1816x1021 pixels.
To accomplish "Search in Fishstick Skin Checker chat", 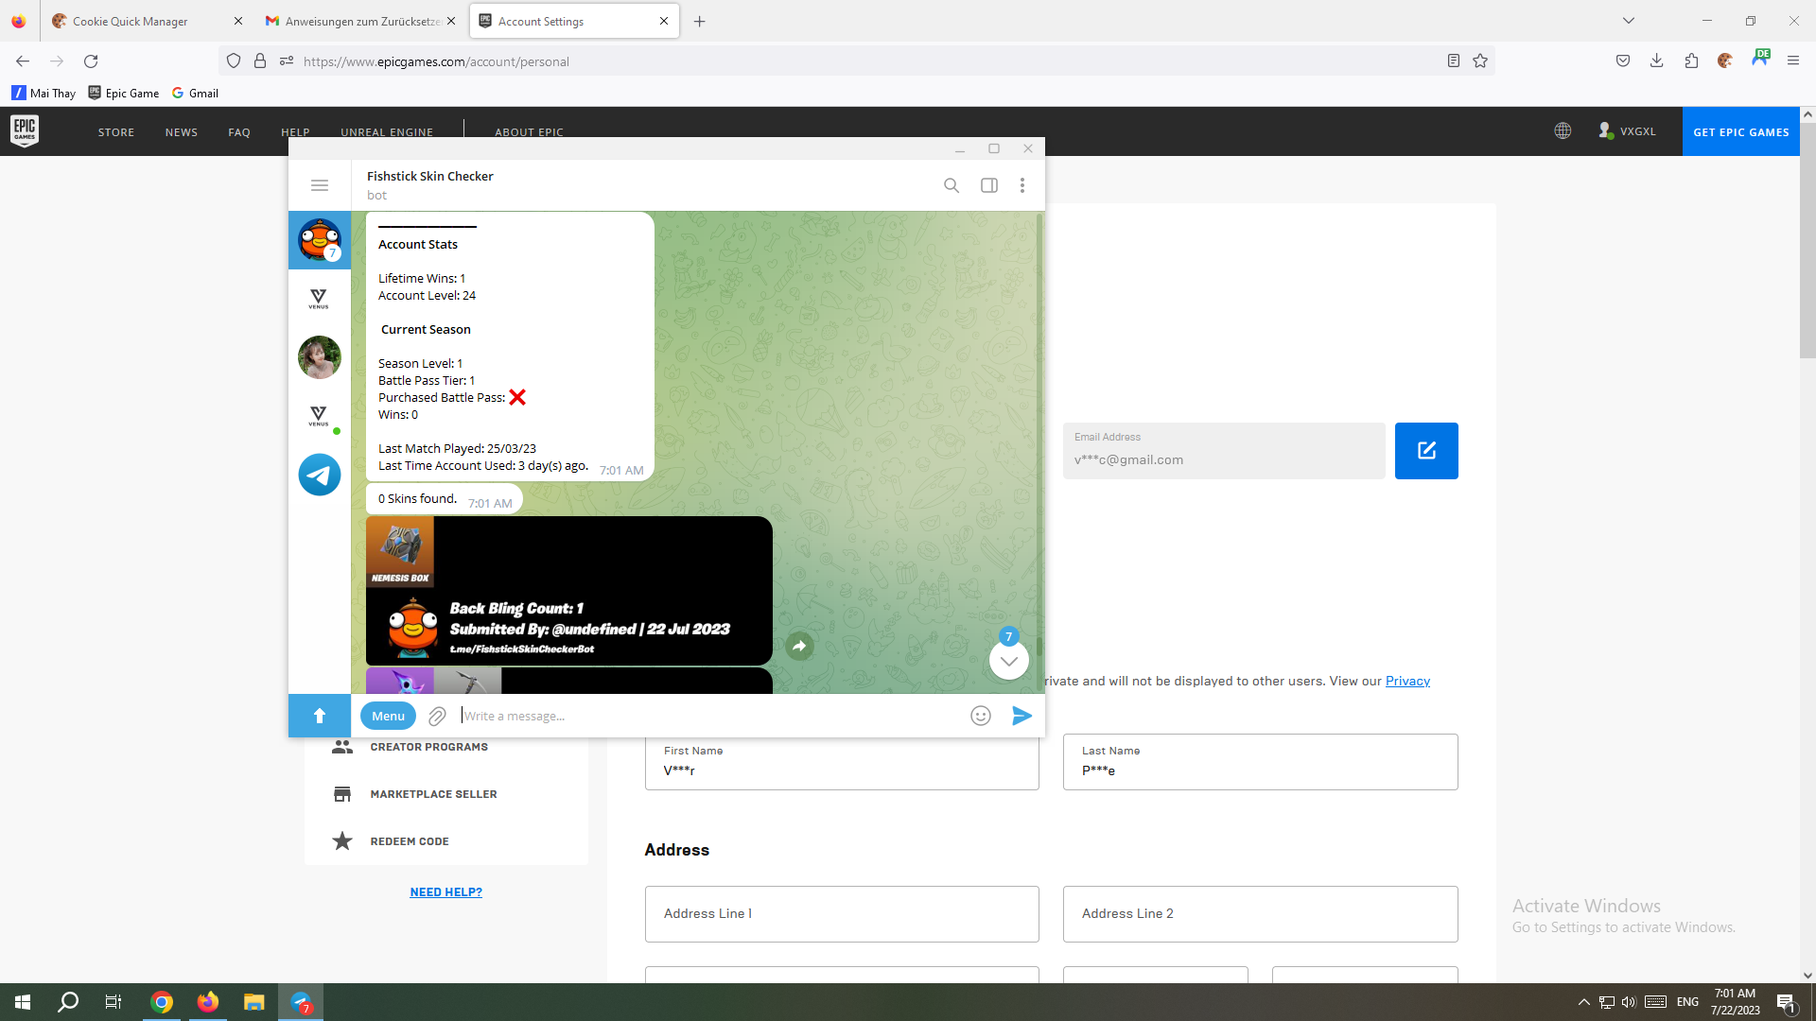I will coord(952,185).
